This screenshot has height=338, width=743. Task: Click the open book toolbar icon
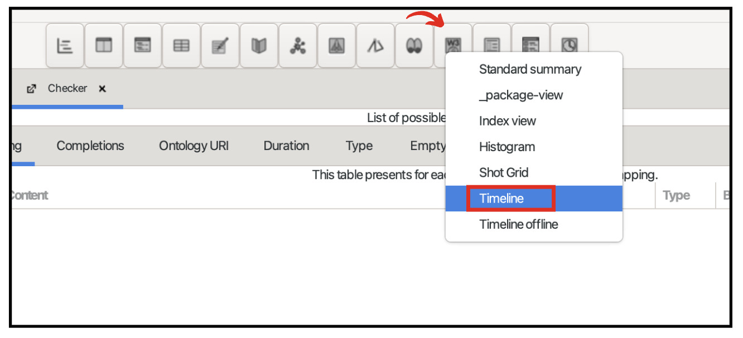pos(259,45)
